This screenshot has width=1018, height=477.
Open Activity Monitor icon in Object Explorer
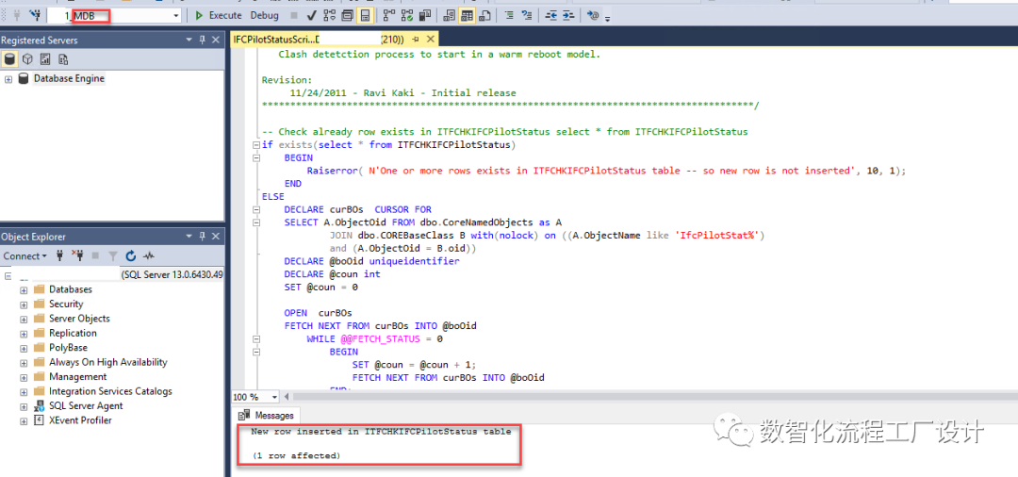(149, 255)
